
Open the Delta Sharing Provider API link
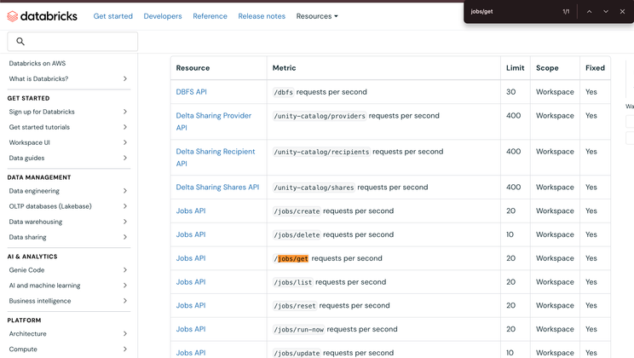[213, 116]
